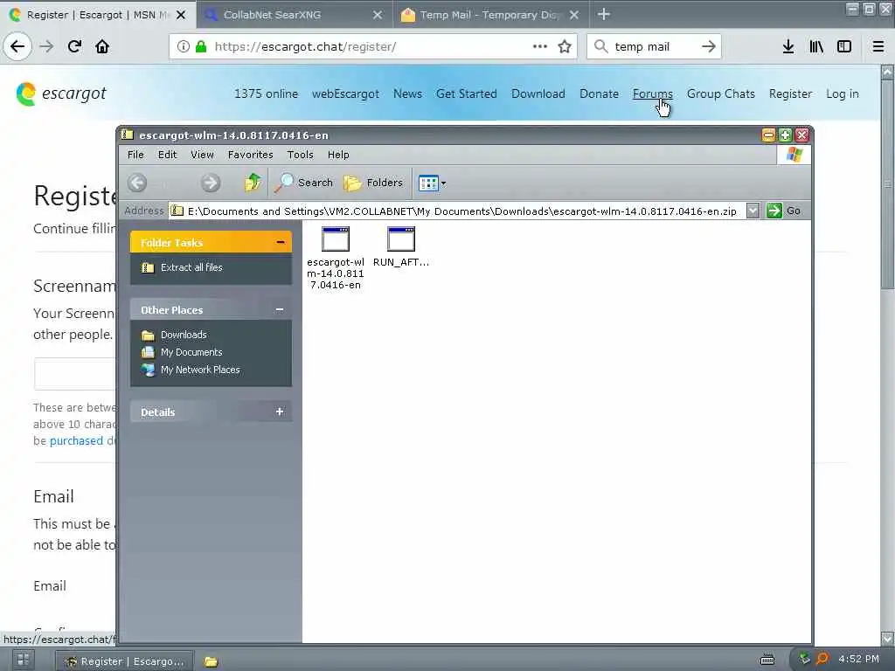Click the Up folder icon in explorer toolbar
Screen dimensions: 895x671
pos(253,183)
